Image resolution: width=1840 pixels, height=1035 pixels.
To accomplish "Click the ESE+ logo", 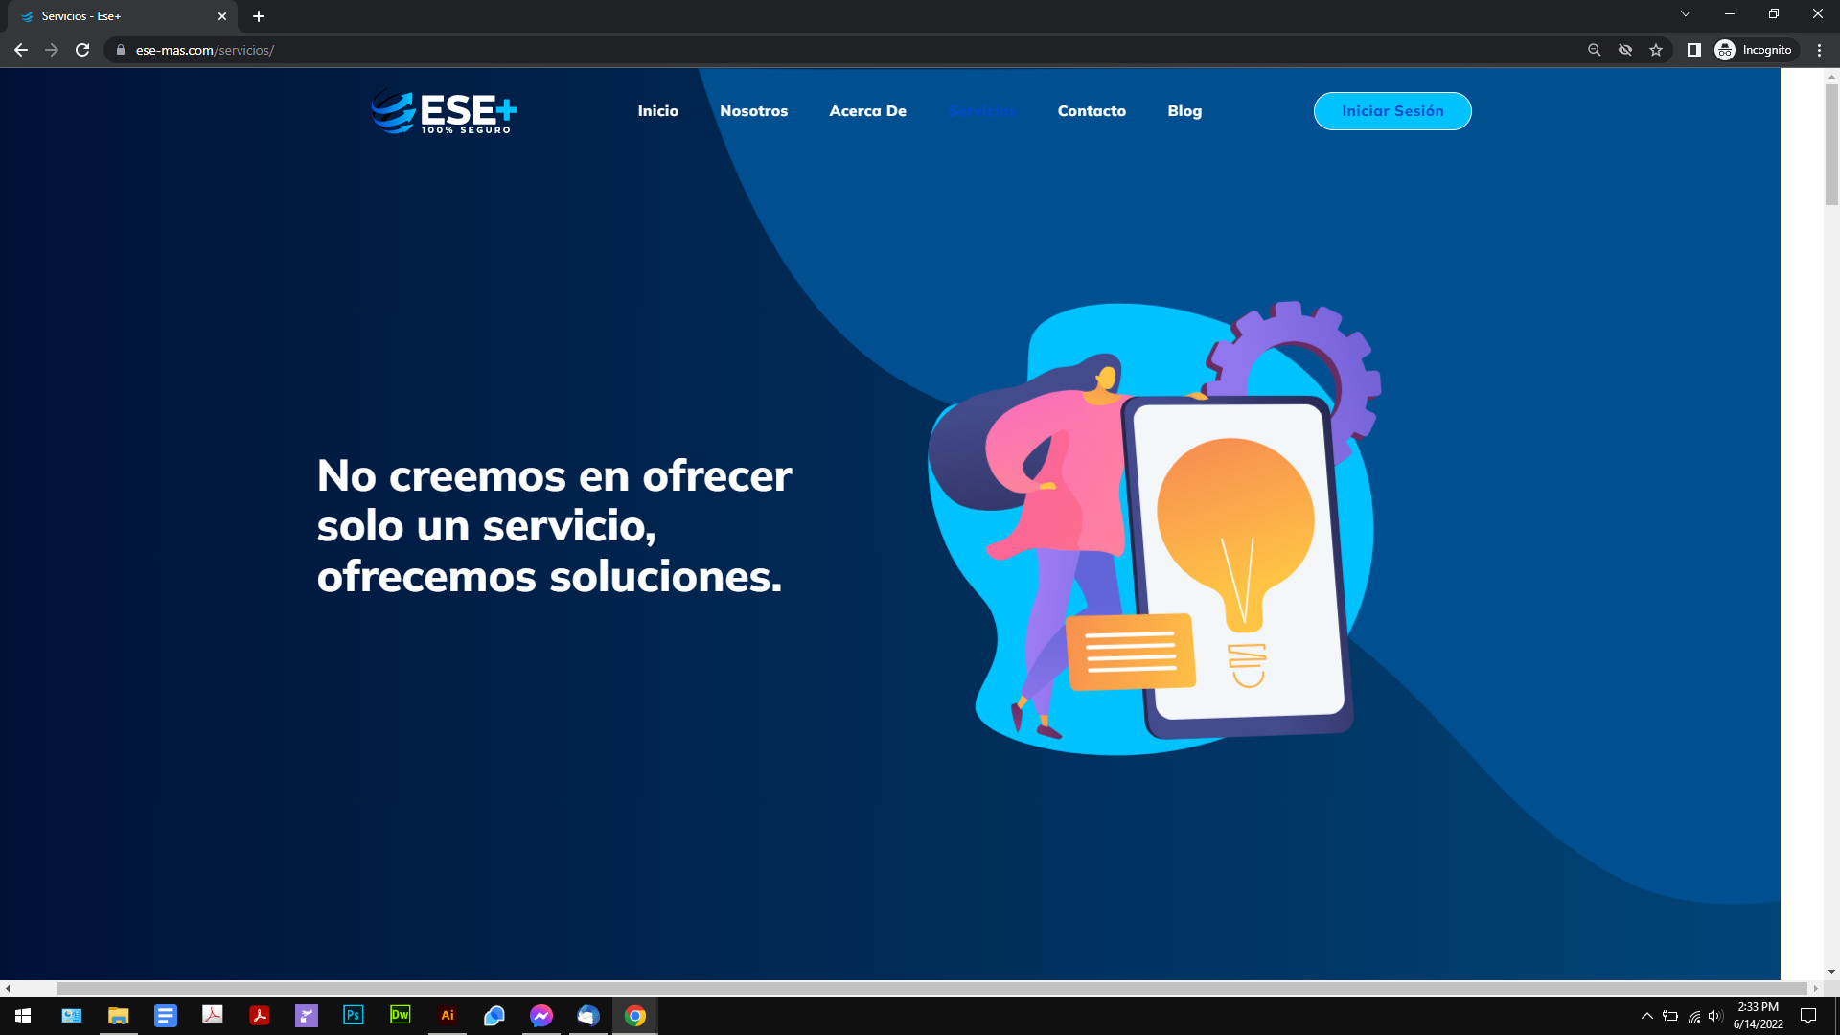I will (x=445, y=112).
